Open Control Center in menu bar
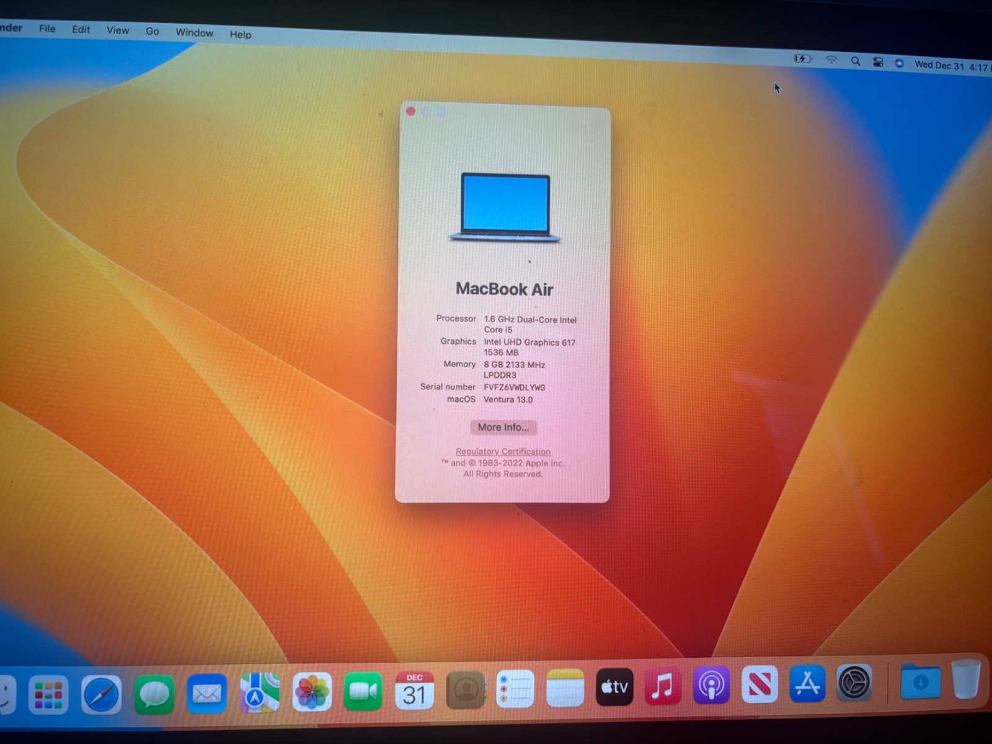This screenshot has height=744, width=992. coord(878,62)
